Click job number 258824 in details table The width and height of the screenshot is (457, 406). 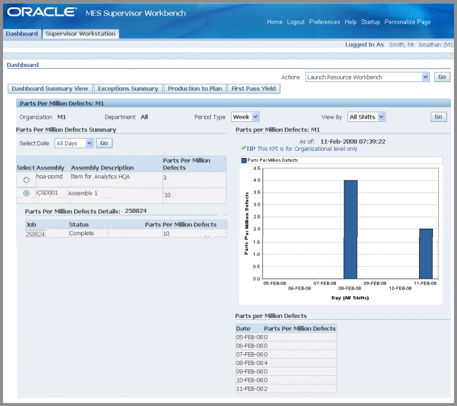[36, 234]
